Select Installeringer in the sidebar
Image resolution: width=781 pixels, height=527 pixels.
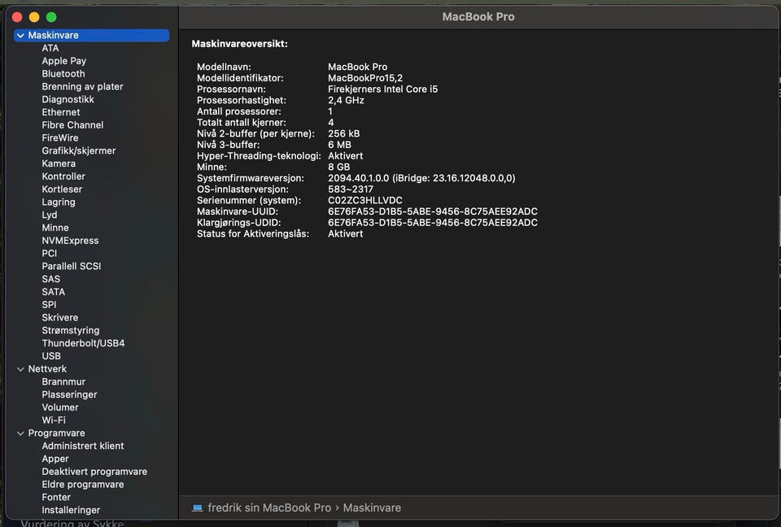point(71,510)
